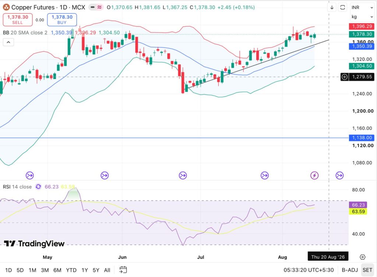Click the 63.59 RSI MA value label on the scale
The height and width of the screenshot is (277, 377).
358,212
